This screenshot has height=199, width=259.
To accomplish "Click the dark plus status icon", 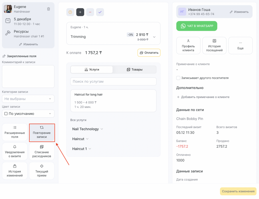I will [80, 12].
